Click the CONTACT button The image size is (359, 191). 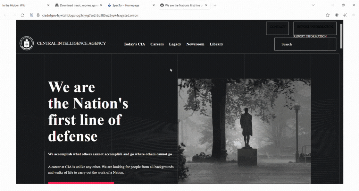coord(278,28)
